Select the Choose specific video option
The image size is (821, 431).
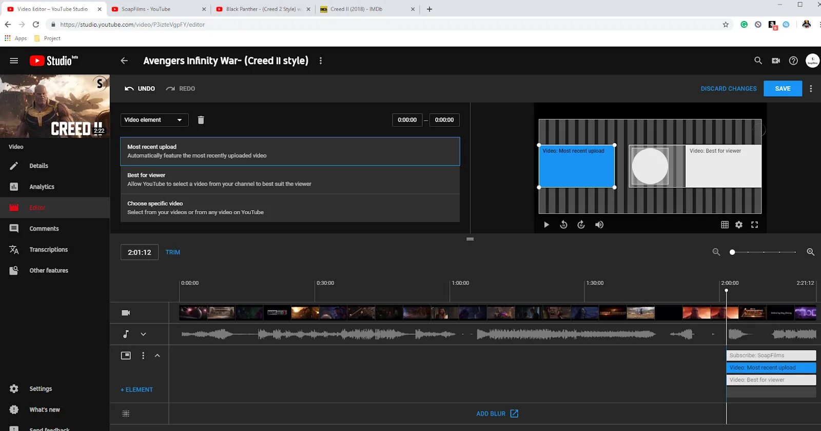[290, 208]
